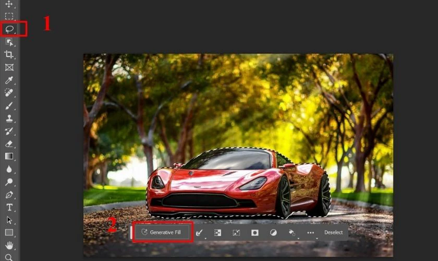Create mask from selection in the task bar
The image size is (438, 261).
tap(255, 232)
